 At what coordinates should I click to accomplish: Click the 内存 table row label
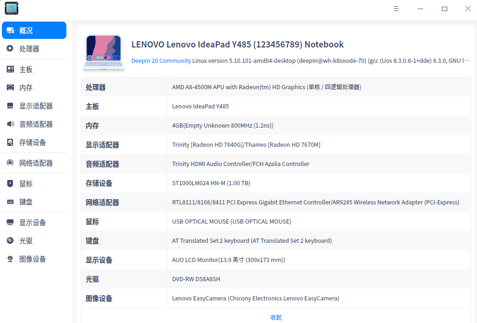click(92, 126)
